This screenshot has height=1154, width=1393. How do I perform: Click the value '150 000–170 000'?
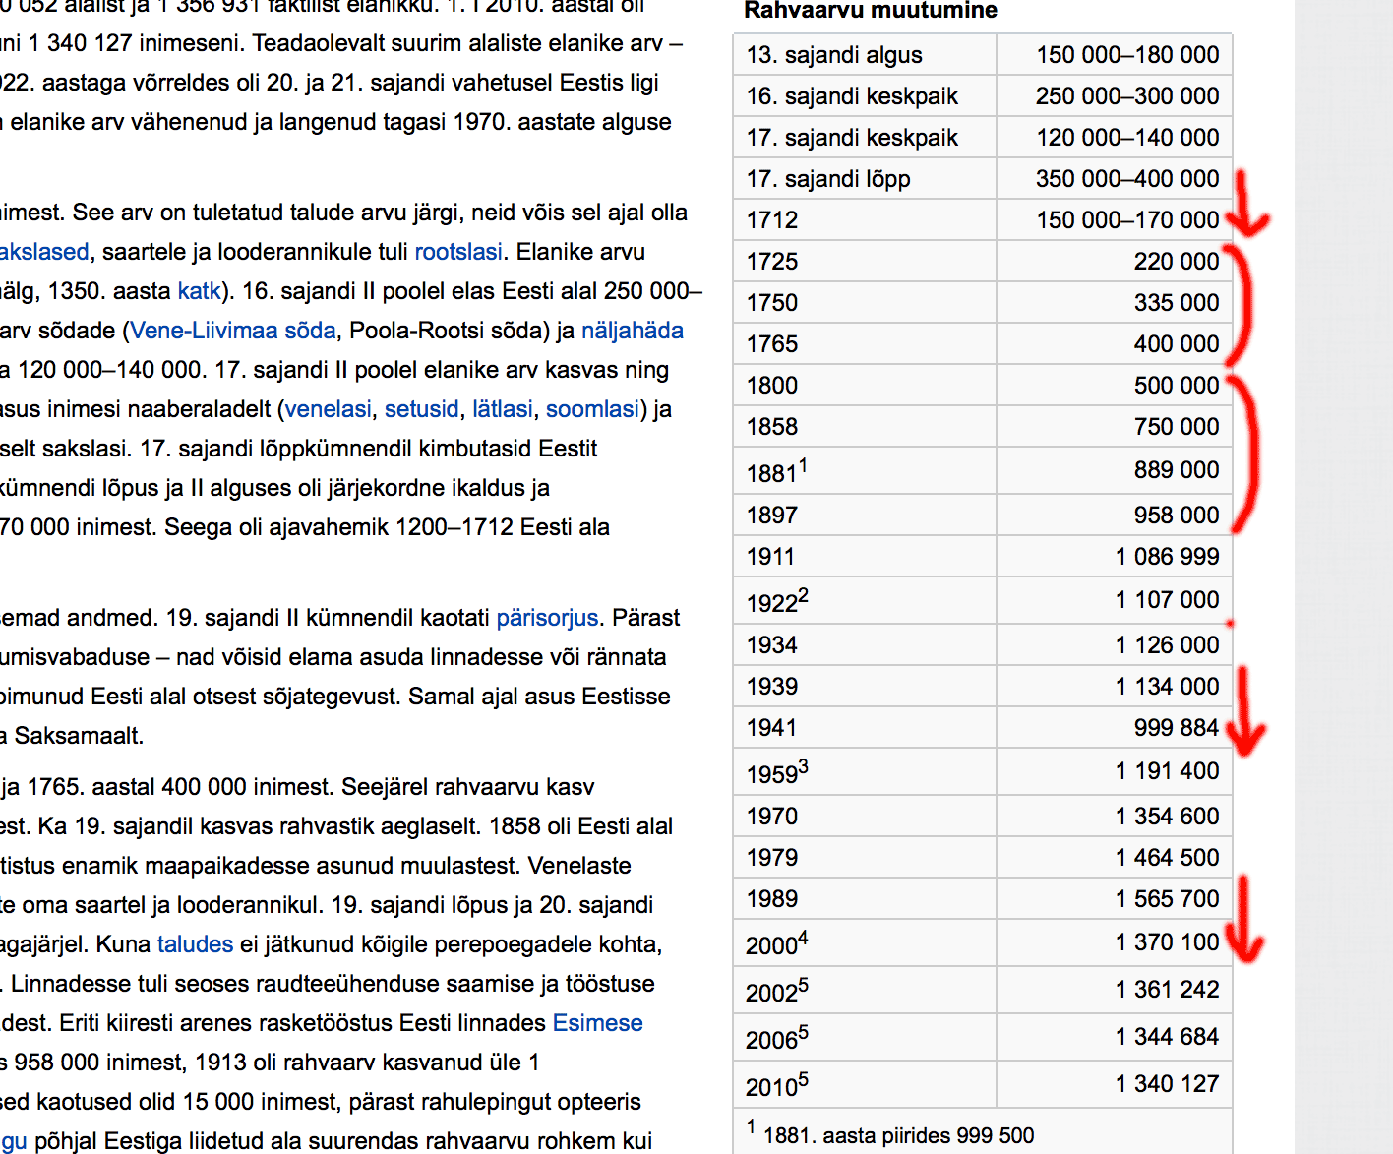pyautogui.click(x=1127, y=220)
